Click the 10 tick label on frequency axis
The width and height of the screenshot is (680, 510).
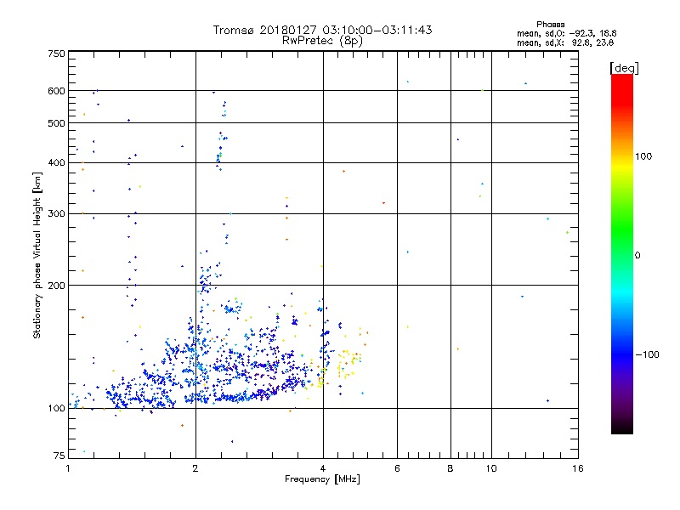pos(491,468)
